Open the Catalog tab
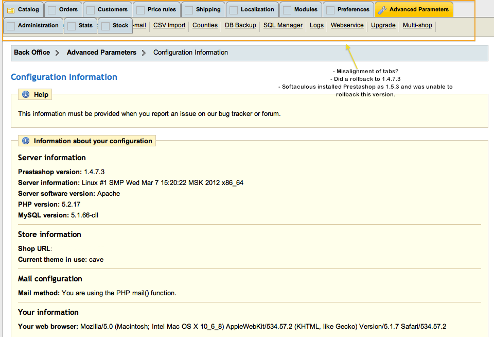Viewport: 494px width, 337px height. 24,9
